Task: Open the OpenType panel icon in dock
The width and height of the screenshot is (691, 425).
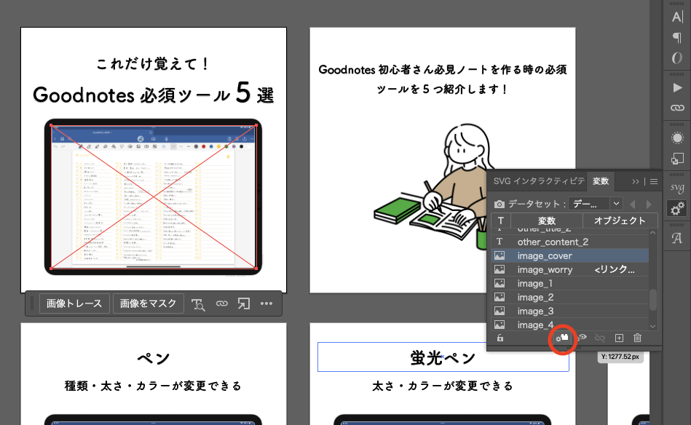Action: click(677, 58)
